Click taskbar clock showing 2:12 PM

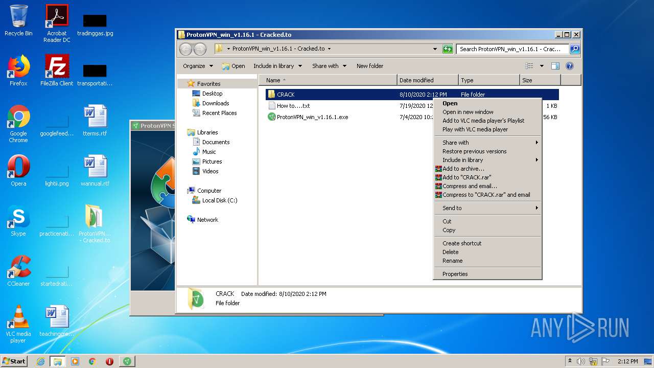627,361
